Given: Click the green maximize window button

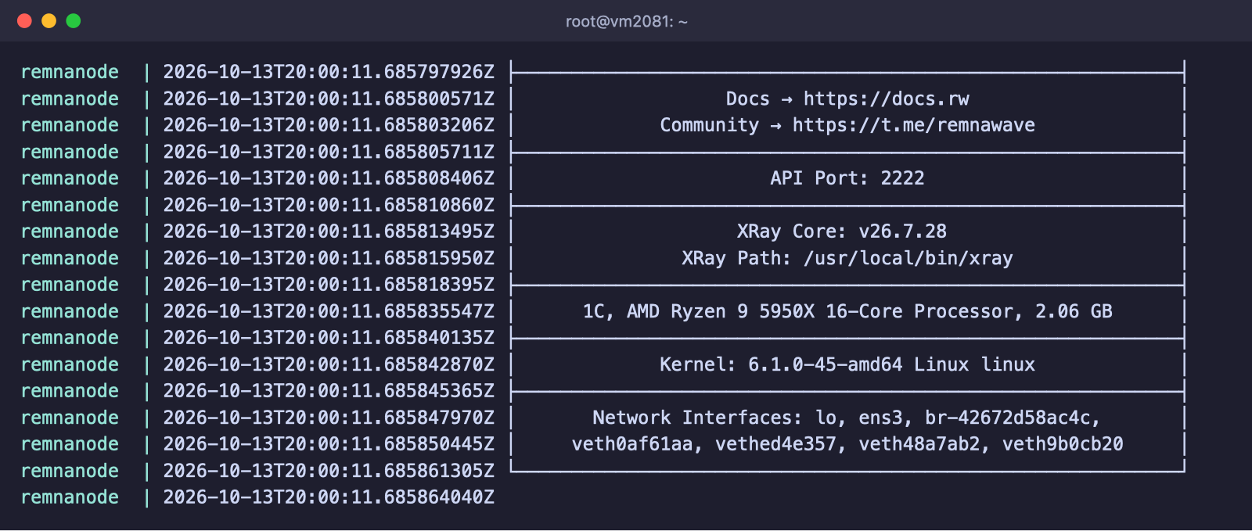Looking at the screenshot, I should [74, 21].
